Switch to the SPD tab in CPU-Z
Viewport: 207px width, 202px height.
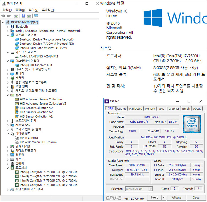[162, 108]
